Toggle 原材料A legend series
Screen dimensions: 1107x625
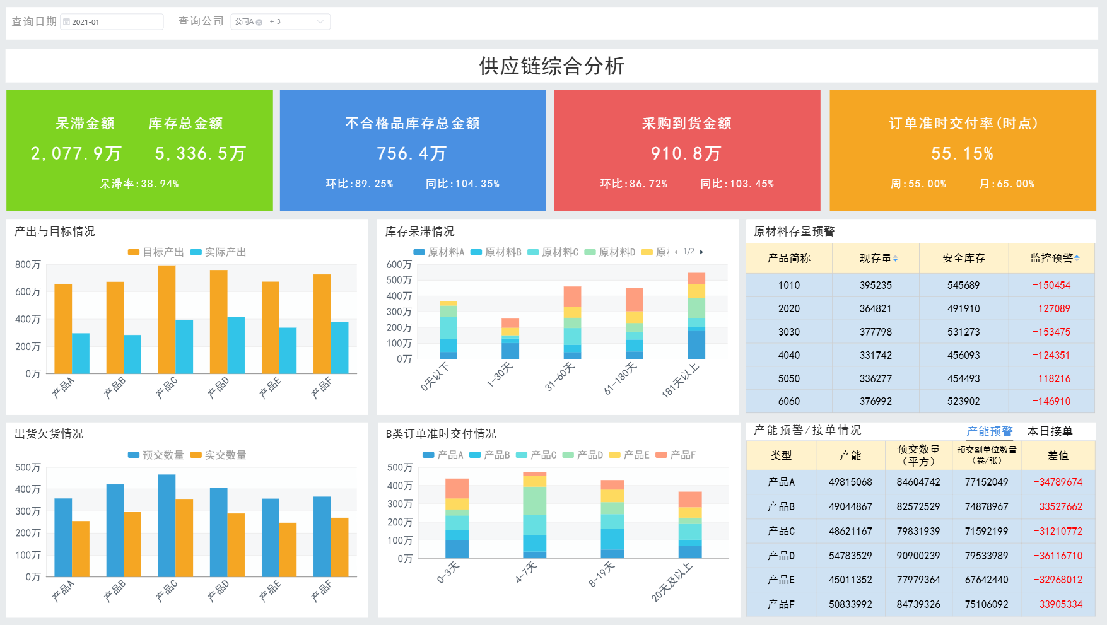pos(439,252)
